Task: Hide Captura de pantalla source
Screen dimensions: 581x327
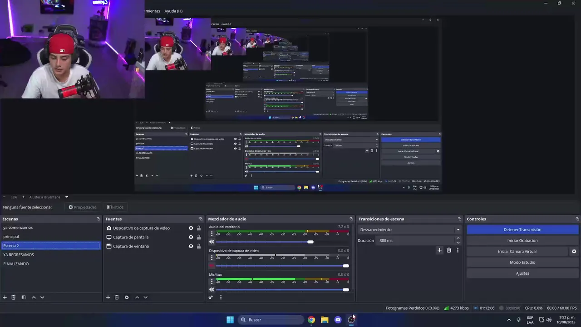Action: click(x=191, y=237)
